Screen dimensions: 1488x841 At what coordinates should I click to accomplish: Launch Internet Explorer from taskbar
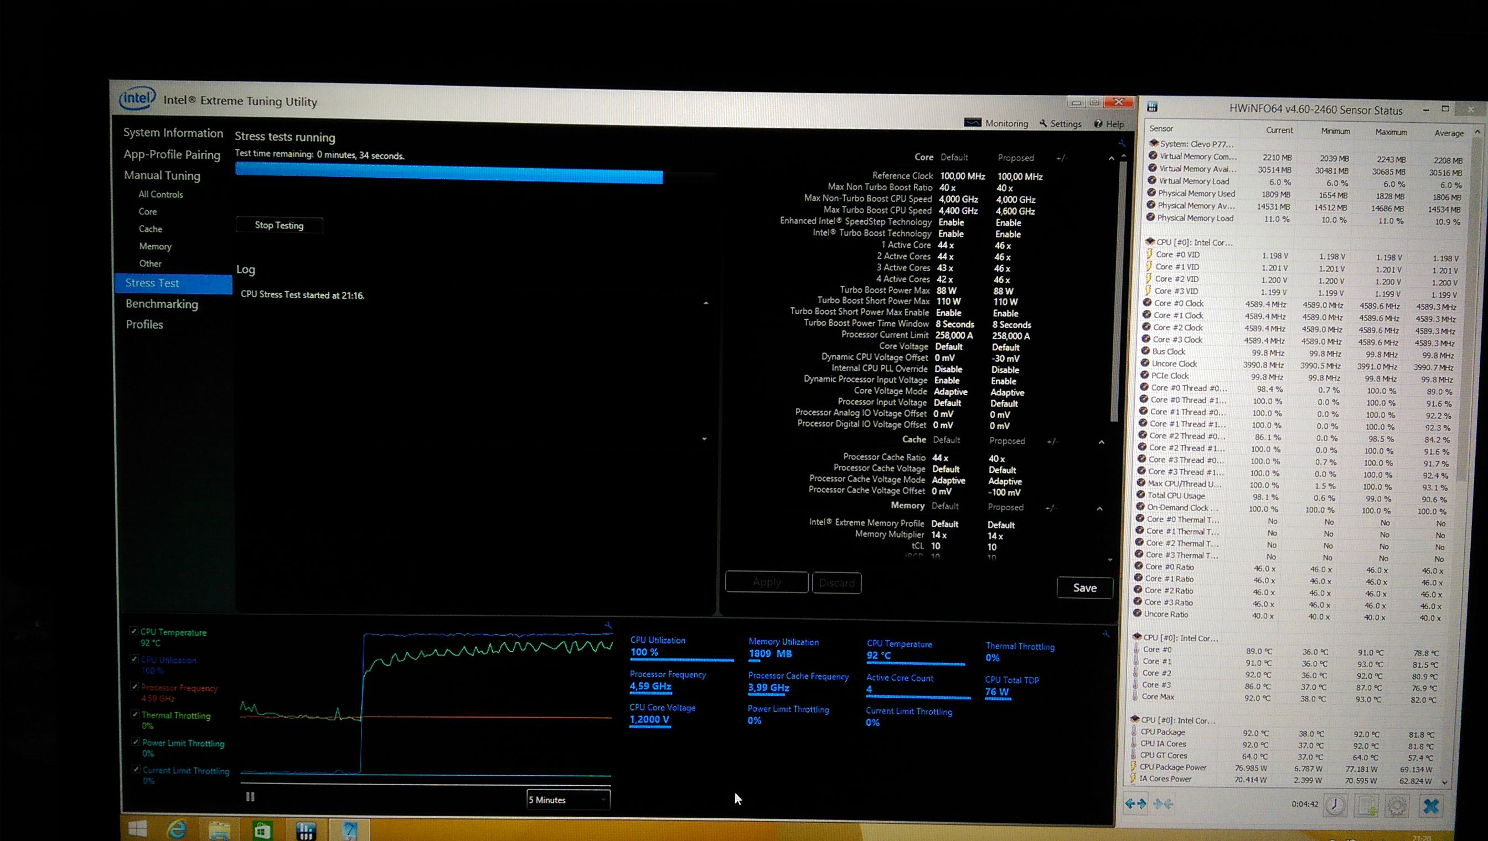pos(176,830)
